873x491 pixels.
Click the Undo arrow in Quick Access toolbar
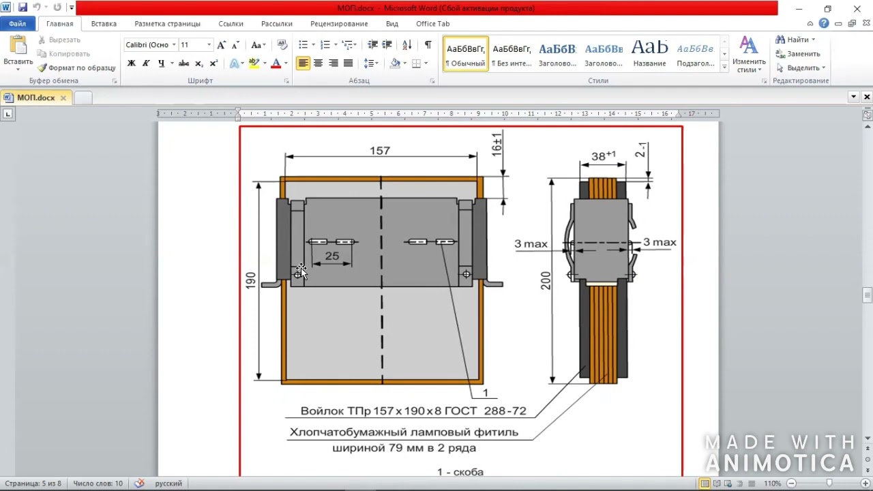37,8
